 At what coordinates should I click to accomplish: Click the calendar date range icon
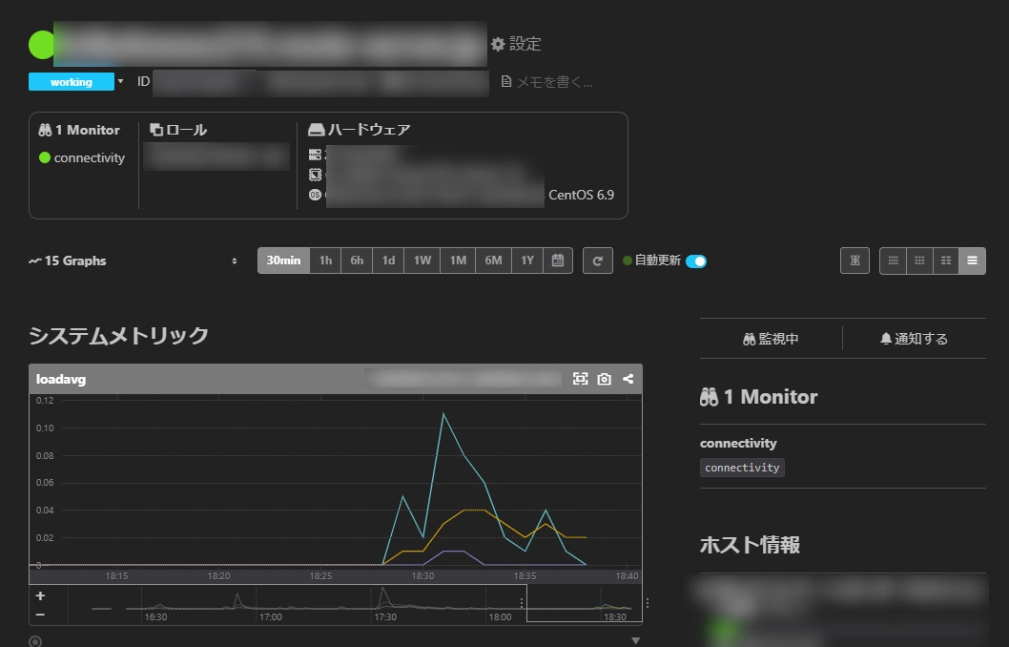[558, 261]
